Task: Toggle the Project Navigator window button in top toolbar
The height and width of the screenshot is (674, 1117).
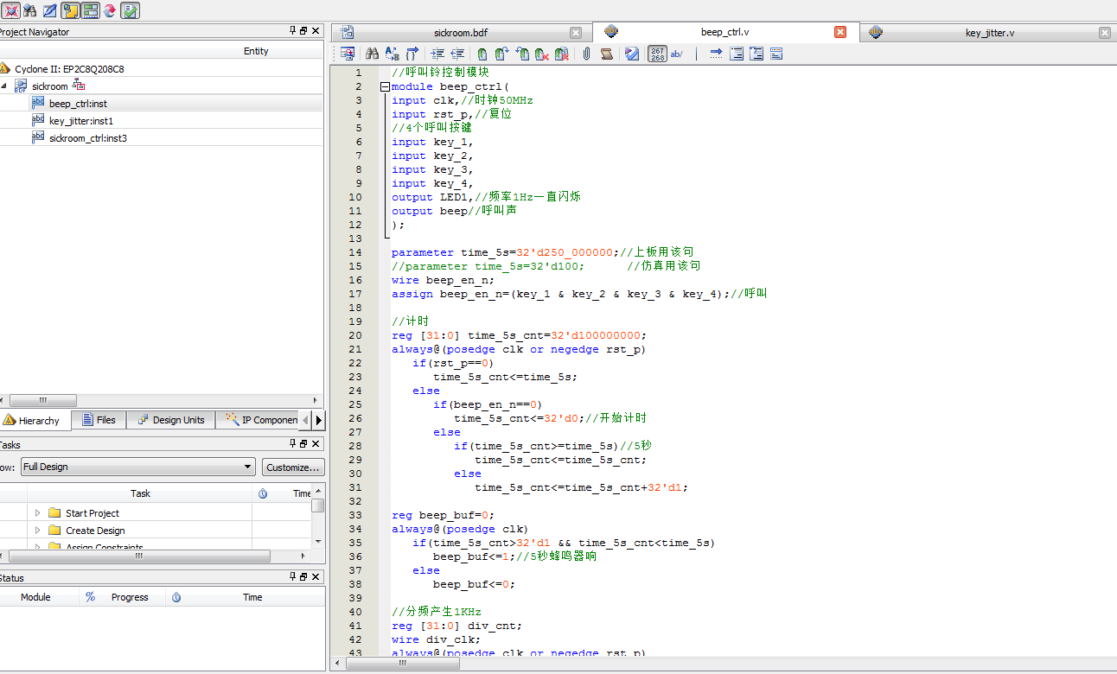Action: 70,10
